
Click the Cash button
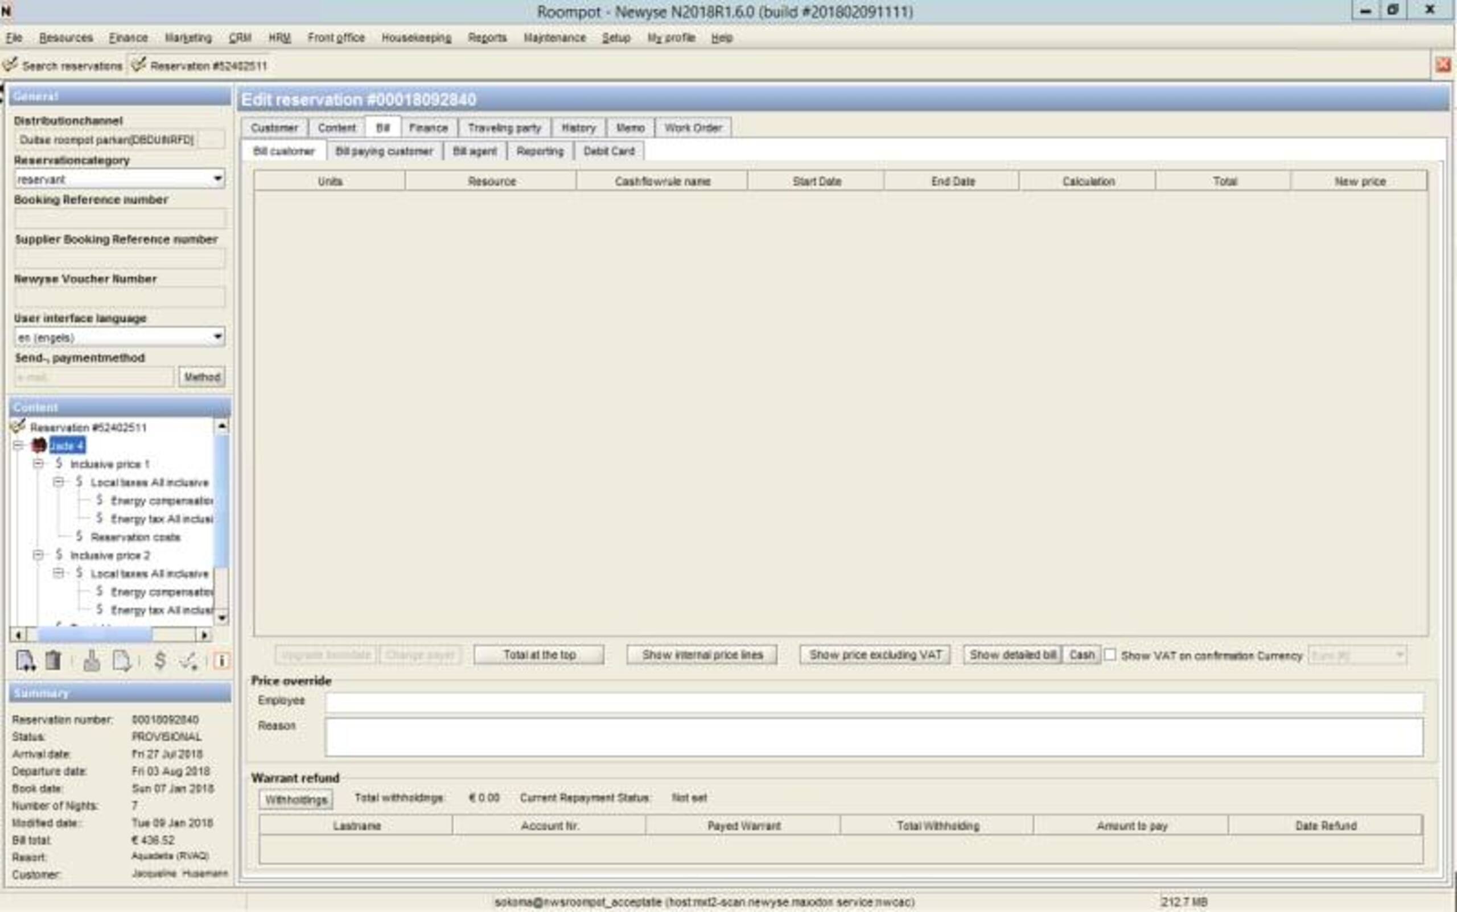[x=1082, y=655]
